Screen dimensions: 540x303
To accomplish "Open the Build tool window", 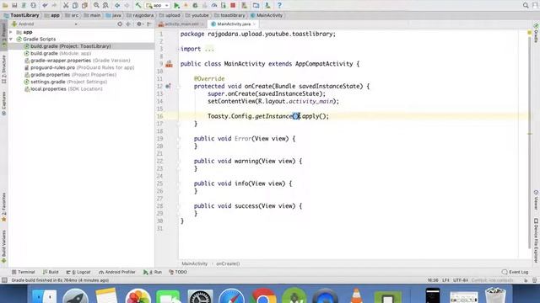I will (51, 272).
